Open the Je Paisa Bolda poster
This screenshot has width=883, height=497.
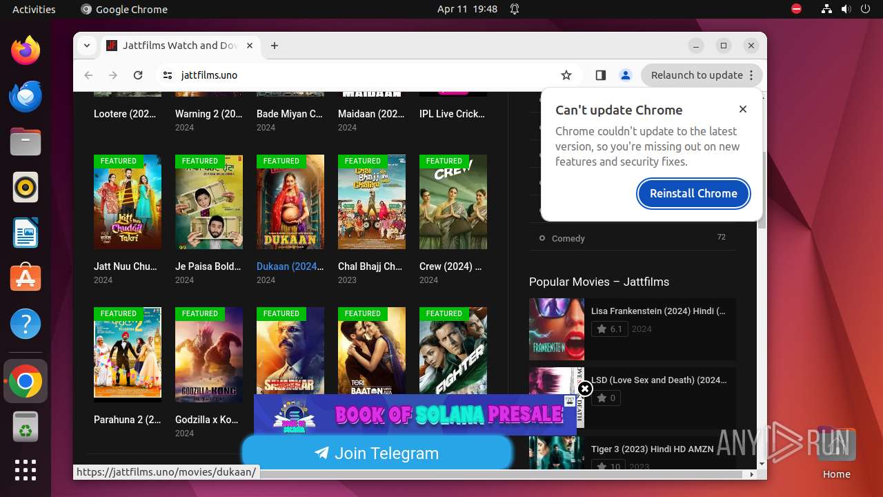click(x=209, y=202)
